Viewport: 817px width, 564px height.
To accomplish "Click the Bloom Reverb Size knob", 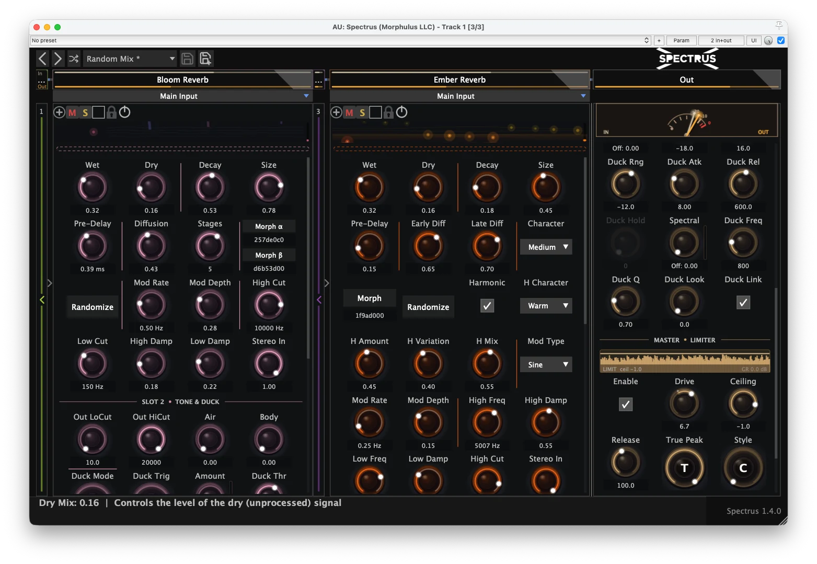I will tap(269, 188).
